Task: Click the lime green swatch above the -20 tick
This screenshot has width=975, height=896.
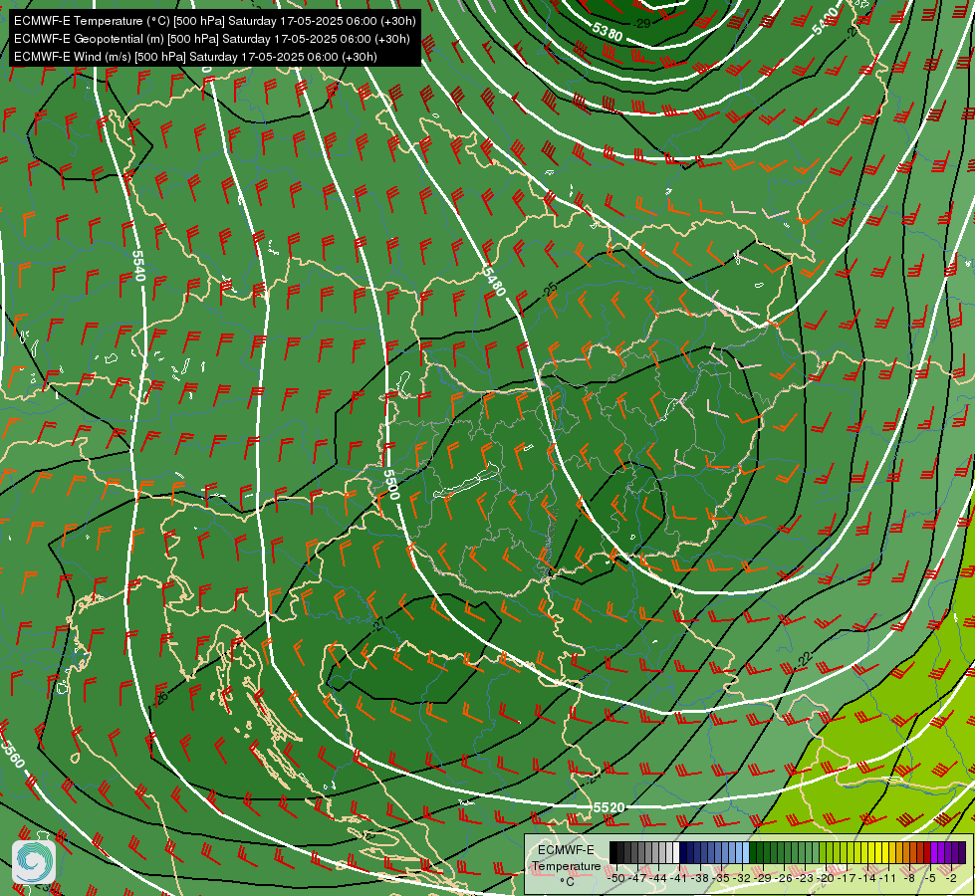Action: click(830, 852)
